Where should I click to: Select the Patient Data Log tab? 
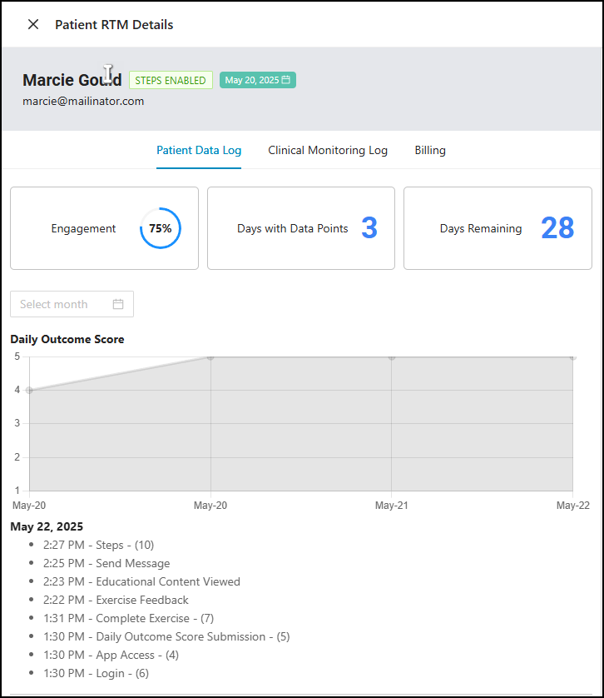pos(199,151)
